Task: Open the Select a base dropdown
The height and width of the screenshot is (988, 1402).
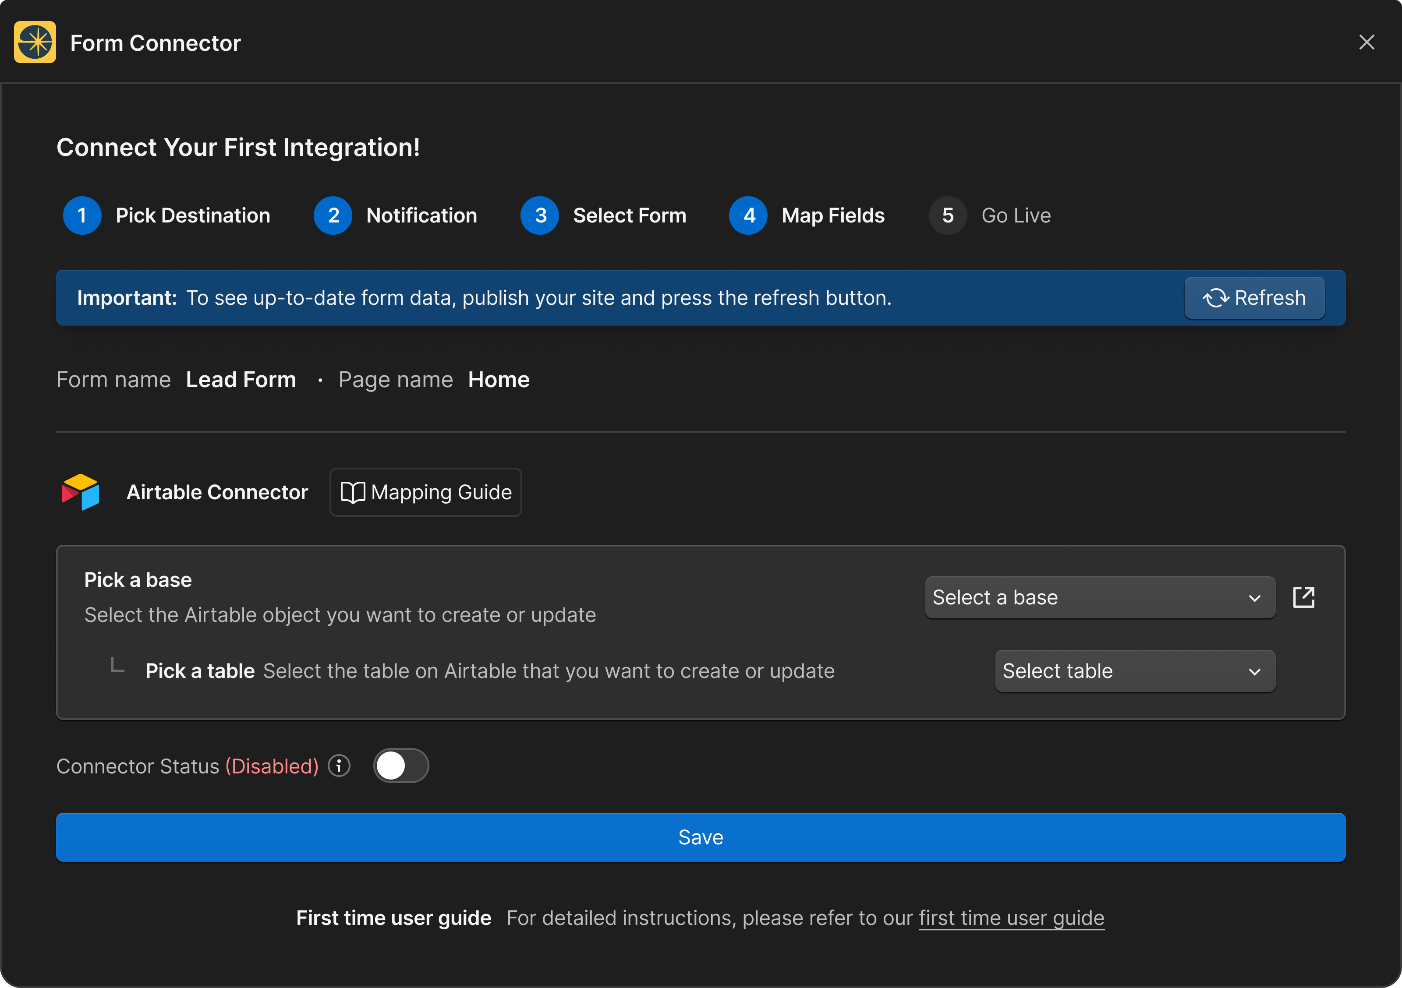Action: click(1099, 597)
